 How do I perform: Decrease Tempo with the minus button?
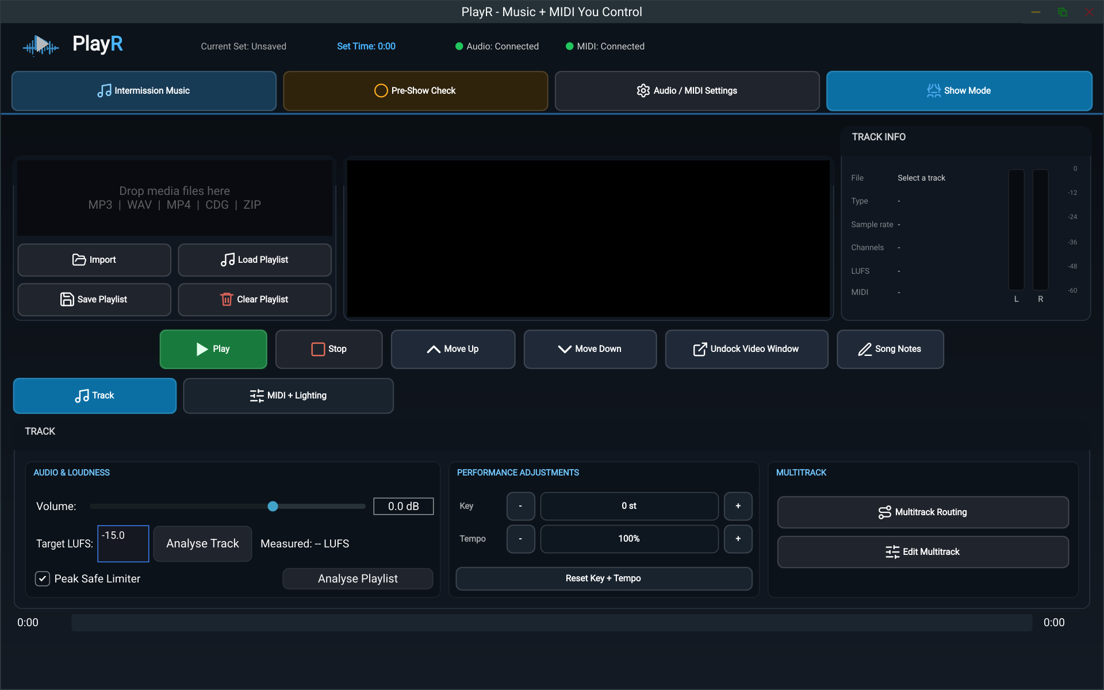pos(520,539)
